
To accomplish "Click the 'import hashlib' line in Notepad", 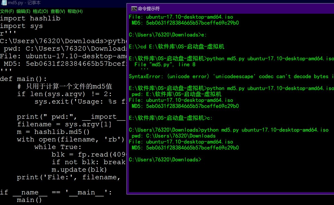I will pyautogui.click(x=30, y=19).
